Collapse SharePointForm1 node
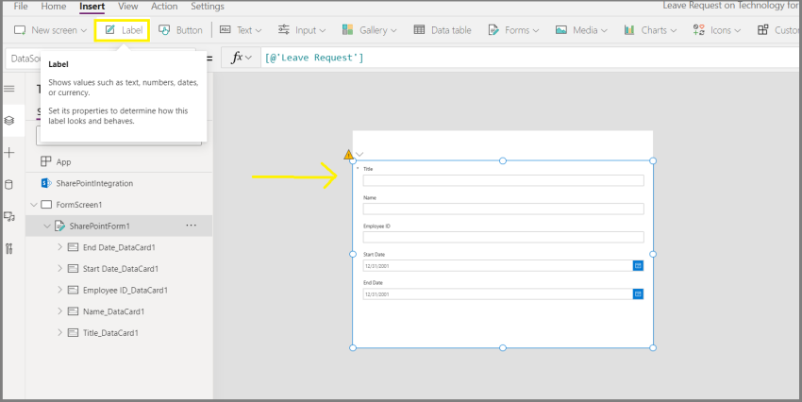Screen dimensions: 802x402 coord(47,226)
